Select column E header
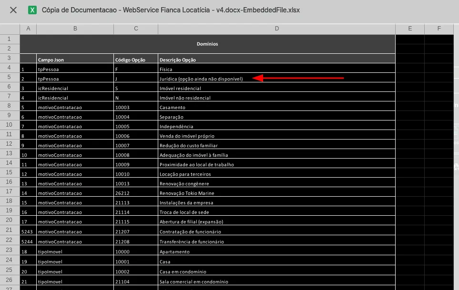Viewport: 459px width, 290px height. (409, 29)
